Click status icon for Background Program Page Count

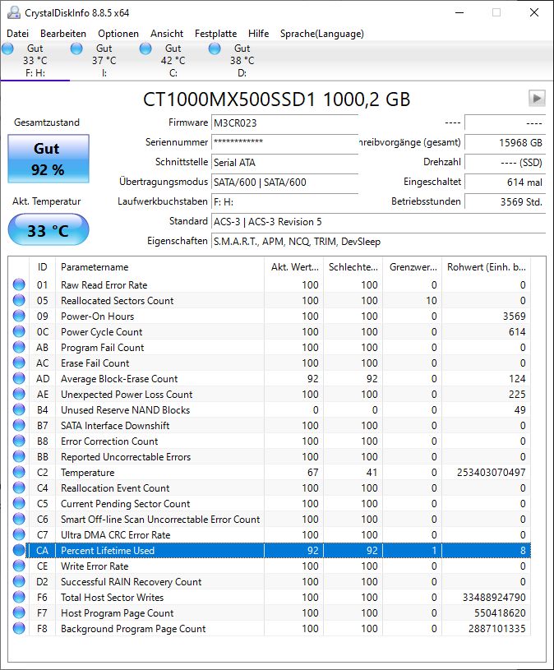point(19,629)
